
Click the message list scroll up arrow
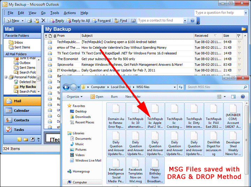point(245,36)
